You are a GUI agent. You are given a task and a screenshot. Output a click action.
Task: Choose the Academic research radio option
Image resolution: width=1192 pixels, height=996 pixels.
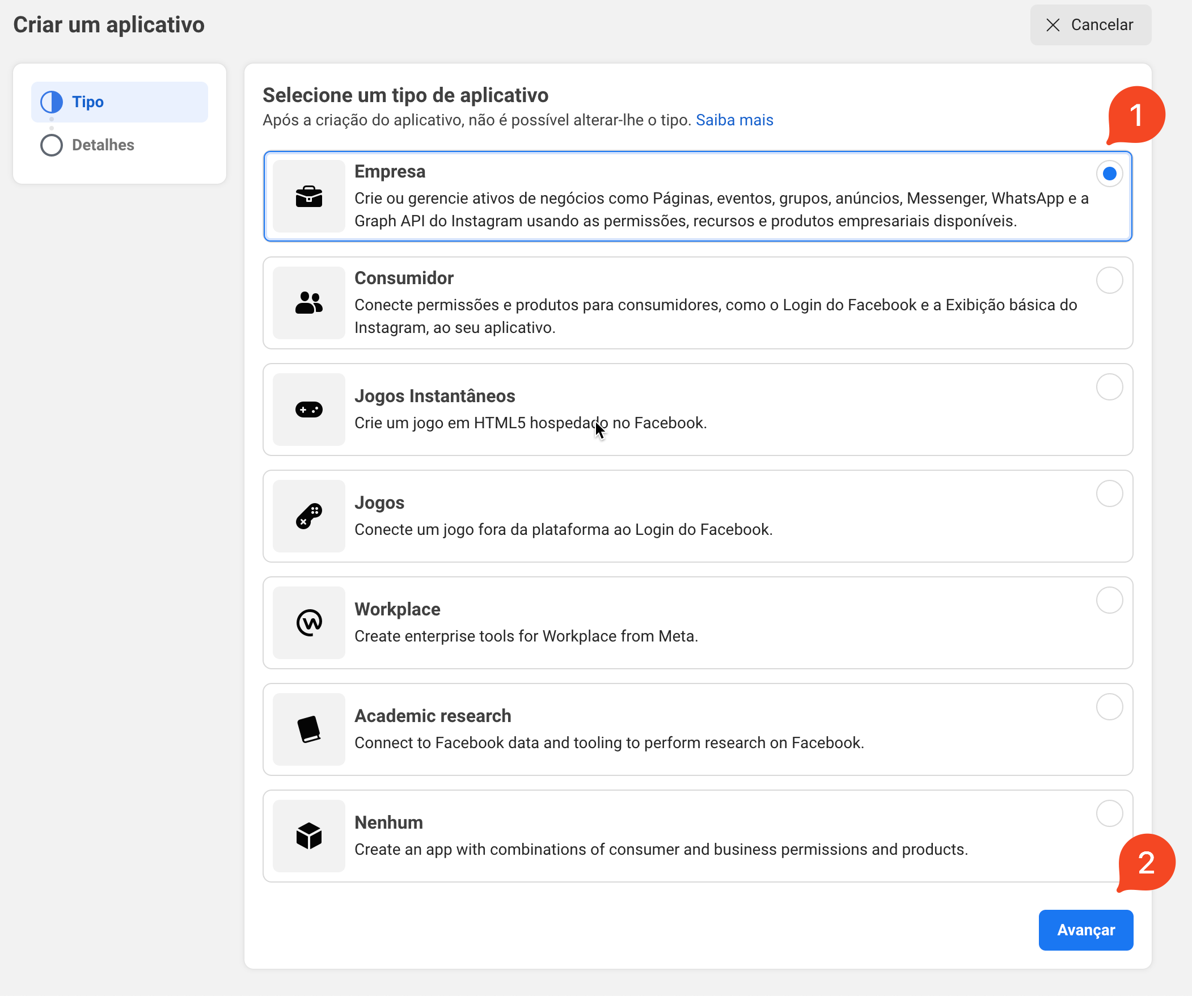(x=1109, y=707)
